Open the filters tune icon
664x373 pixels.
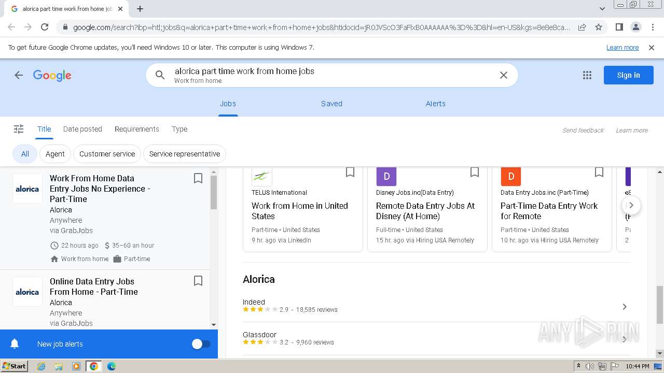19,129
